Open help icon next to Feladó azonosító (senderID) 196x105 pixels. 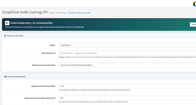(x=54, y=65)
